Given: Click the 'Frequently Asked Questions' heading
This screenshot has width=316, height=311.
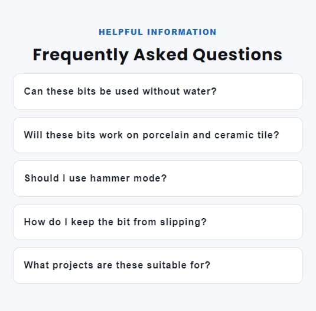Looking at the screenshot, I should coord(158,55).
